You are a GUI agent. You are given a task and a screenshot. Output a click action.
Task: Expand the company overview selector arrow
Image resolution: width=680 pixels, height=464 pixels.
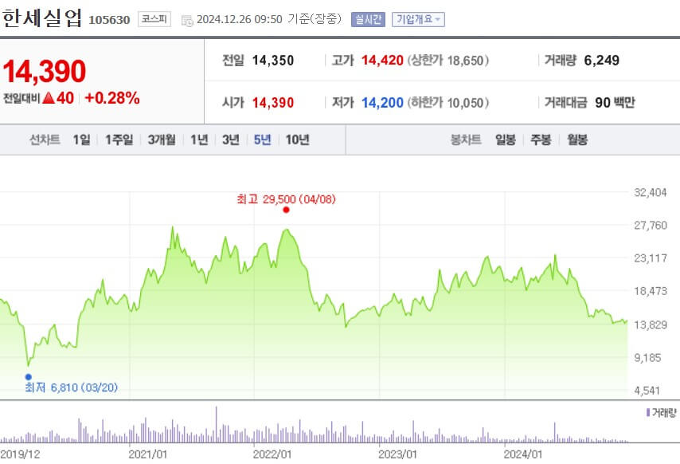[x=436, y=19]
